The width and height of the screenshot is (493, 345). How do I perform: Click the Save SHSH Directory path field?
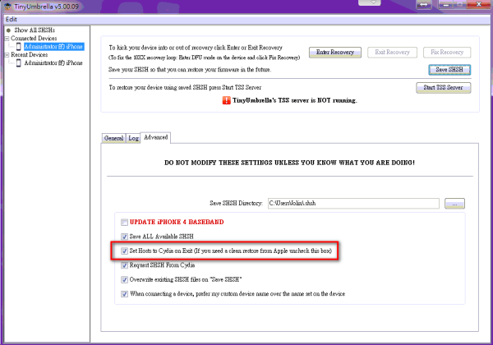[353, 202]
